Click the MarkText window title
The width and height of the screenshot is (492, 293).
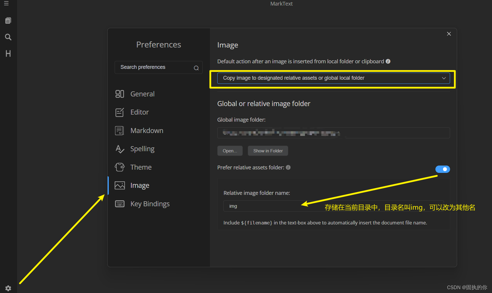click(281, 4)
